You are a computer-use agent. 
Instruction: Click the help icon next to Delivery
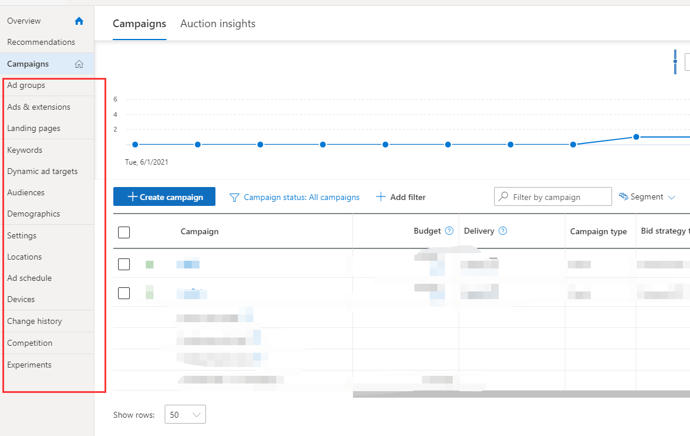coord(503,231)
